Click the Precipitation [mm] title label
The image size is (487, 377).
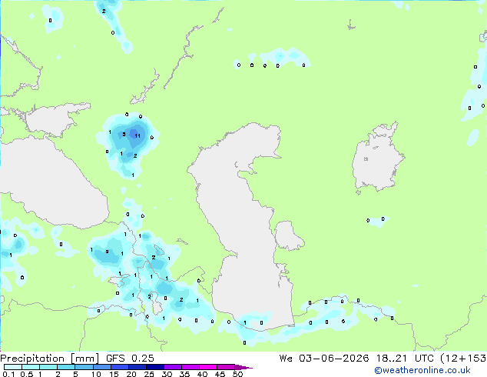point(50,359)
